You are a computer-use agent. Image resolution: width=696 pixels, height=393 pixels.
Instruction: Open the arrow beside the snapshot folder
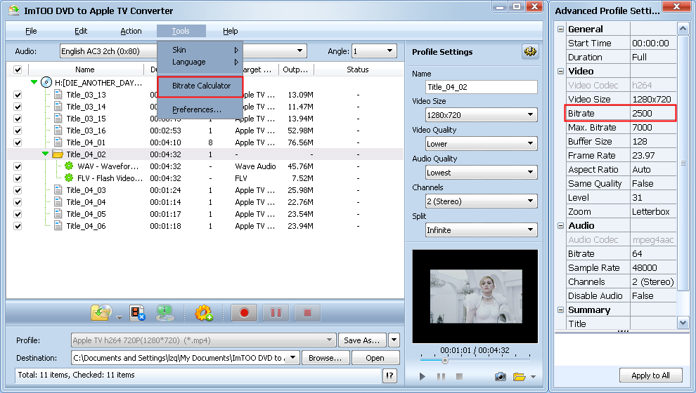pyautogui.click(x=534, y=377)
